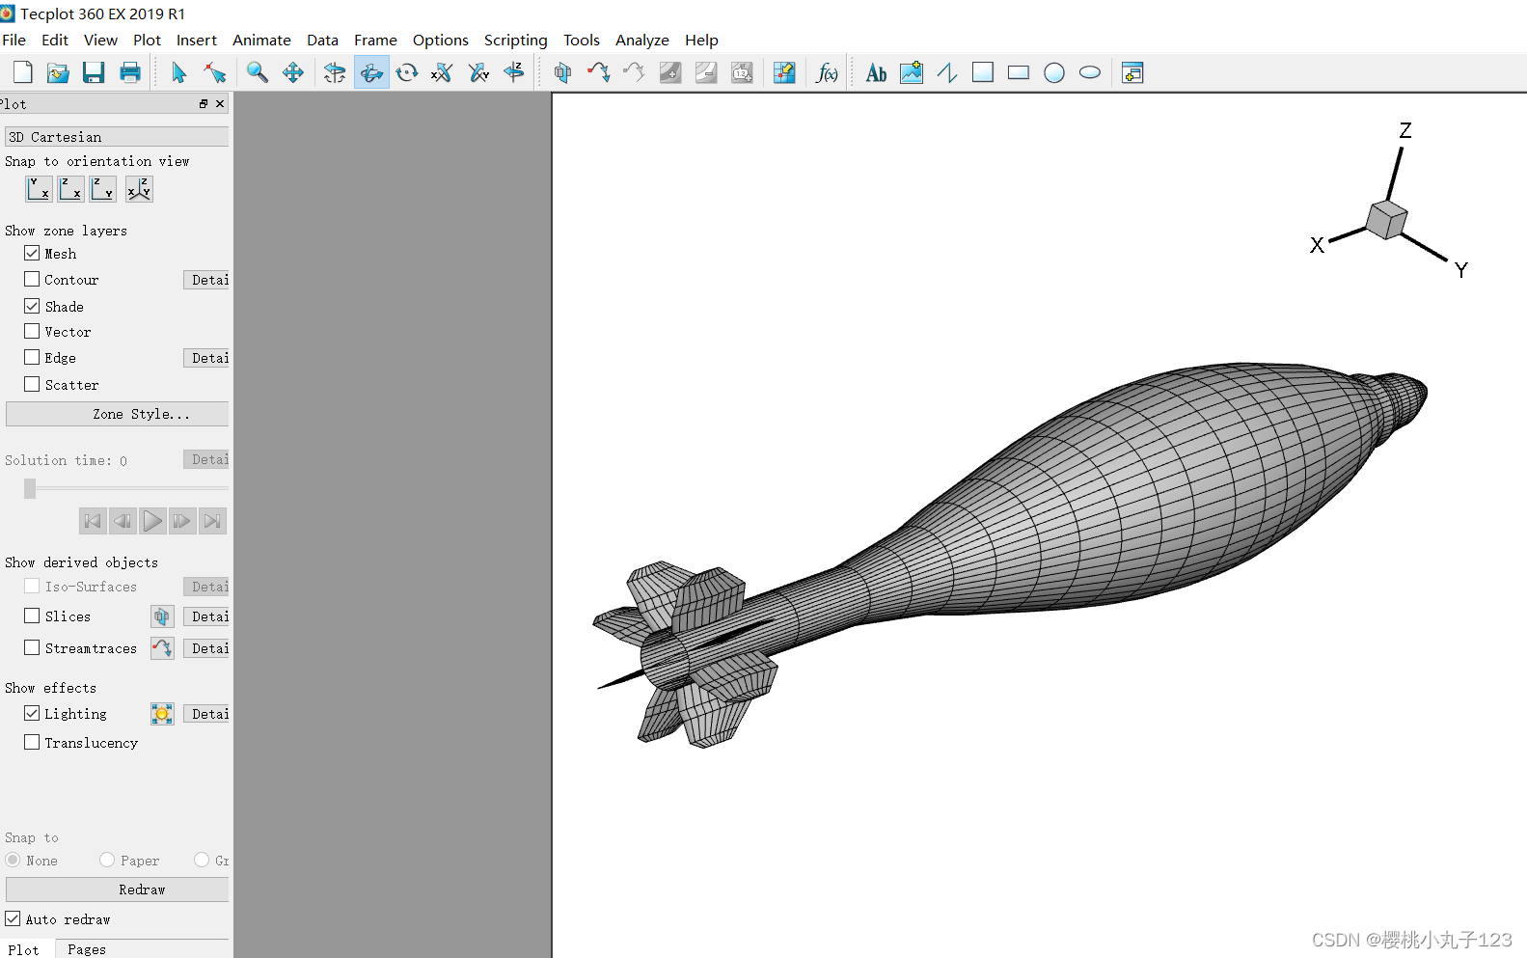The width and height of the screenshot is (1527, 958).
Task: Enable the Scatter zone layer
Action: point(32,384)
